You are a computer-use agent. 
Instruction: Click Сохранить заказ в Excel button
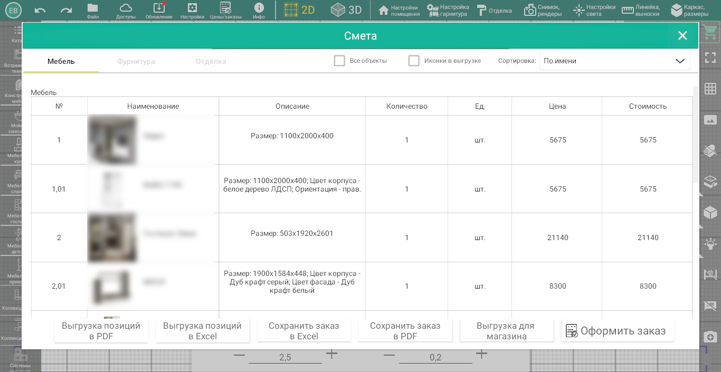click(304, 331)
